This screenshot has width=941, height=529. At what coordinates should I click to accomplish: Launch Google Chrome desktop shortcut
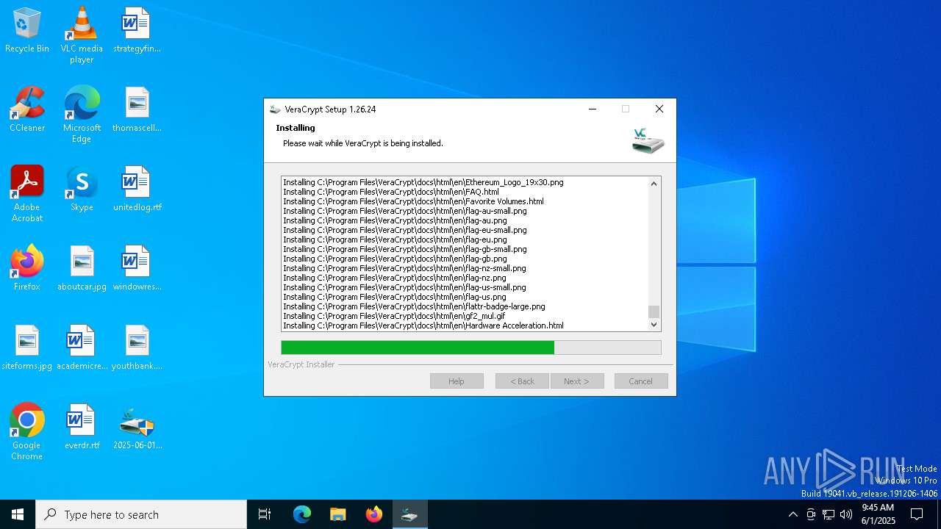[x=27, y=432]
